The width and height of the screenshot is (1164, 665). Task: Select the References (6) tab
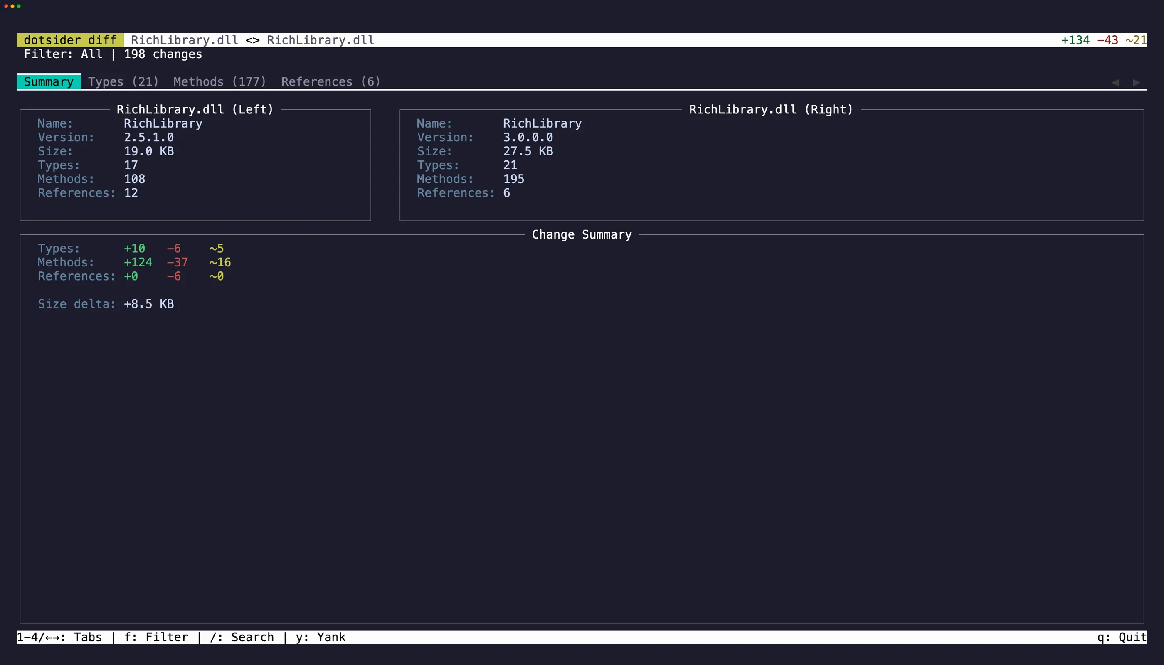pos(331,82)
